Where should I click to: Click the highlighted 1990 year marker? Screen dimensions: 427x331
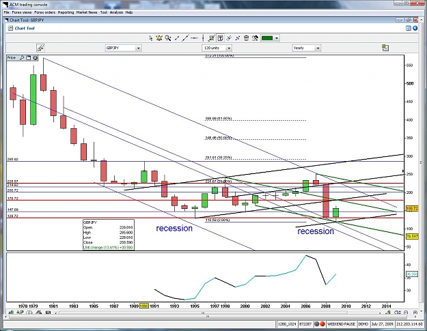coord(144,306)
